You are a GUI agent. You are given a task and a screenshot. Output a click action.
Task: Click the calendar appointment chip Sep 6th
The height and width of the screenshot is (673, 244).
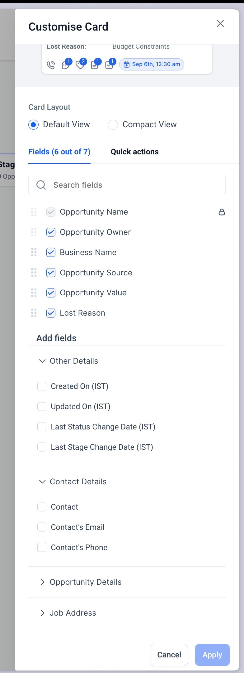[x=152, y=64]
